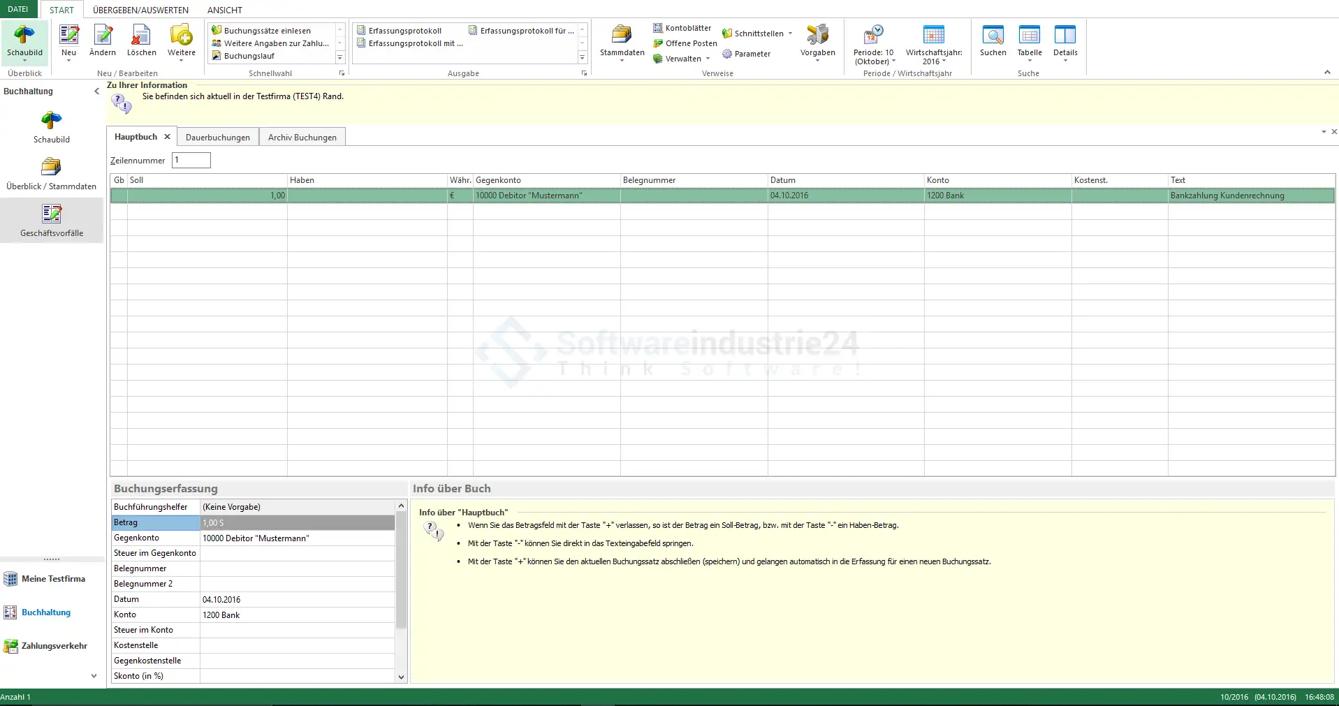Open the ÜBERGEBEN/AUSWERTEN ribbon tab

140,10
